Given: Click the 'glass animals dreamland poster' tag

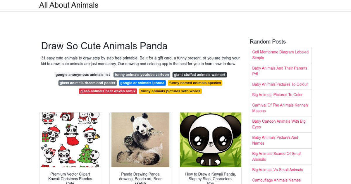Looking at the screenshot, I should tap(87, 83).
